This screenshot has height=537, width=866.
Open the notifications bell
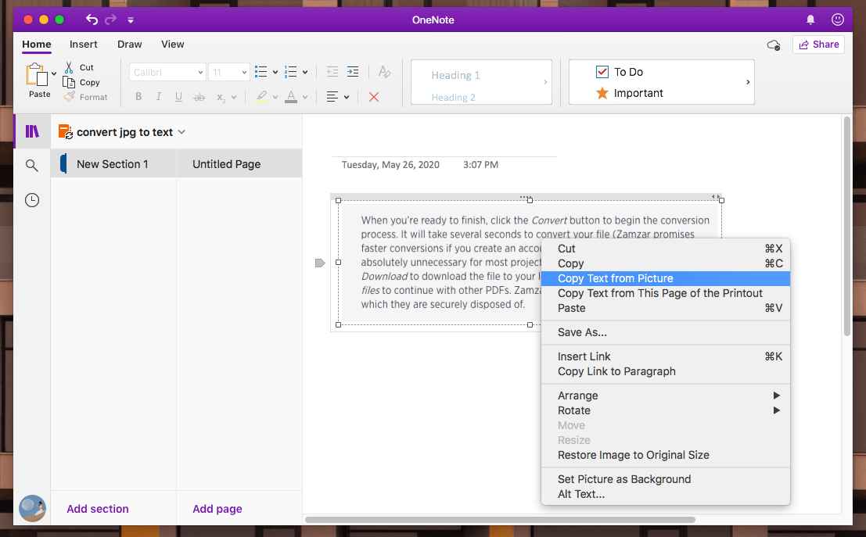click(810, 20)
